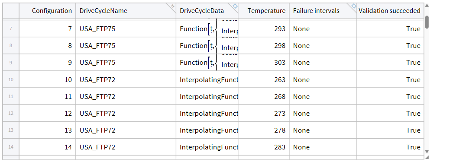Click the Failure intervals column corner icon
This screenshot has height=165, width=453.
353,6
